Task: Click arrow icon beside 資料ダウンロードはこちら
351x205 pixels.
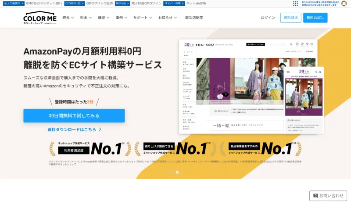Action: [x=100, y=129]
